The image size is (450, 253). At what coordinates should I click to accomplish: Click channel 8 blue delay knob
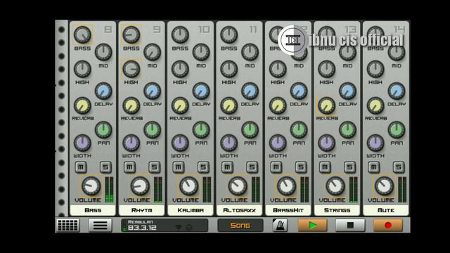(103, 91)
